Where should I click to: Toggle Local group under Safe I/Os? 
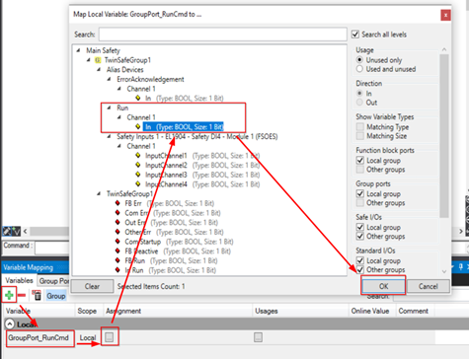pyautogui.click(x=360, y=227)
